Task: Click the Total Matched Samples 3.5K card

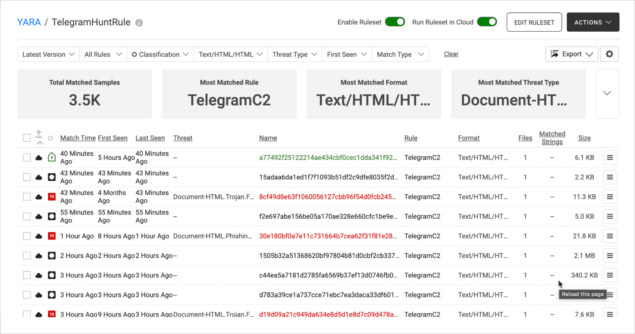Action: [x=84, y=94]
